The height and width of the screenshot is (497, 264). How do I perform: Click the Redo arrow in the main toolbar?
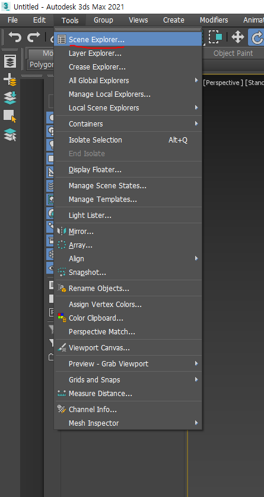33,37
